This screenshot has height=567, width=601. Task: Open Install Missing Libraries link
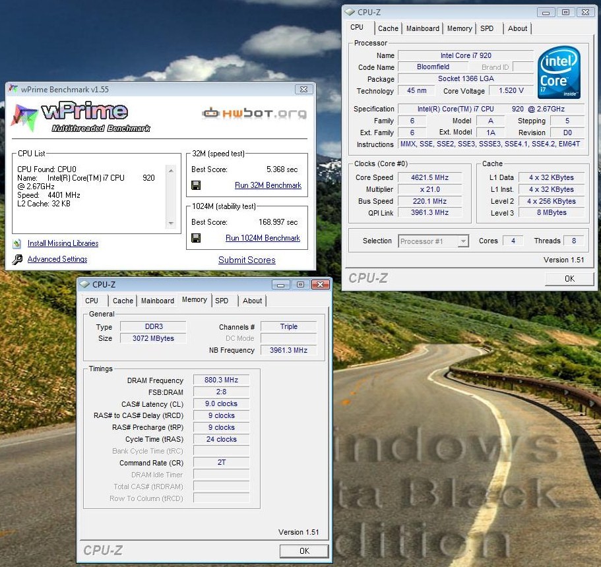tap(63, 243)
